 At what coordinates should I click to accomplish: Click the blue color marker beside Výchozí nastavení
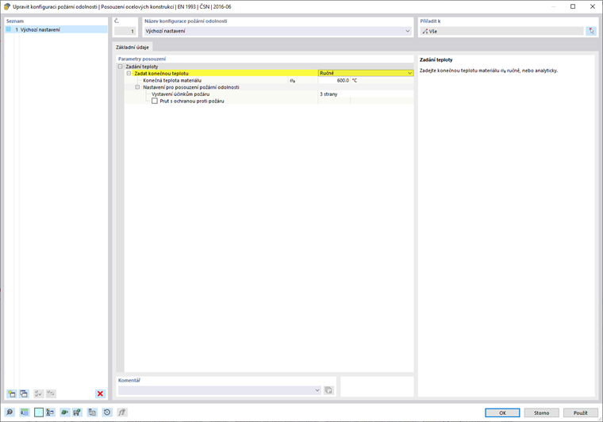click(9, 29)
